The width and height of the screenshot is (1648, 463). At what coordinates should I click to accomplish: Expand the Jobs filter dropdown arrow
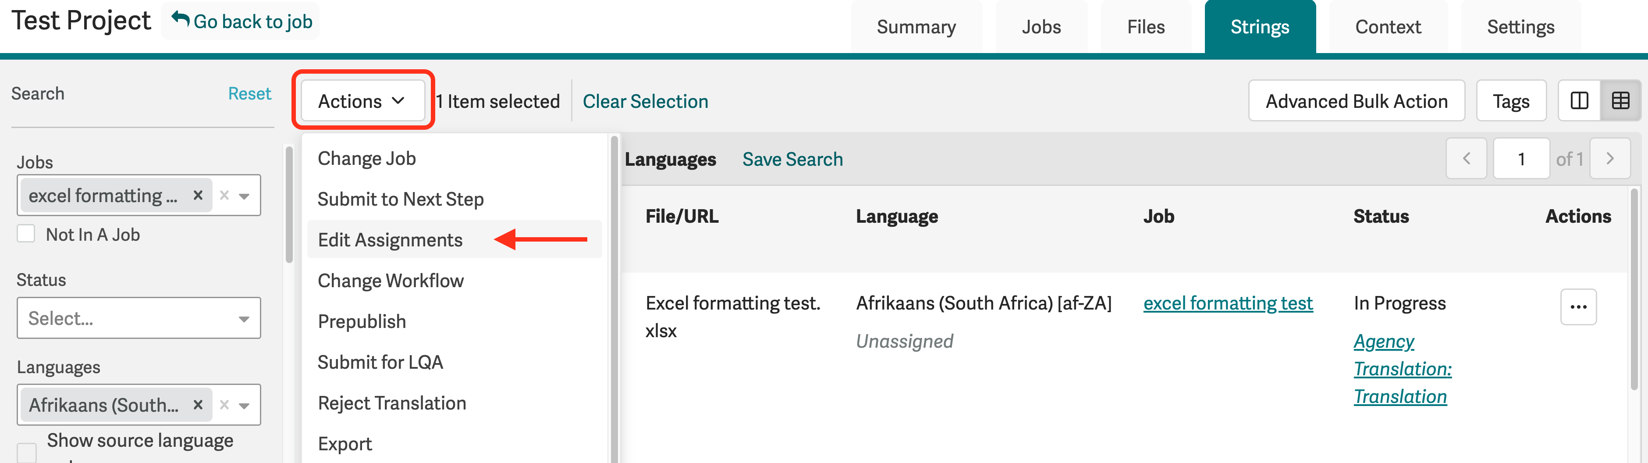pyautogui.click(x=245, y=196)
